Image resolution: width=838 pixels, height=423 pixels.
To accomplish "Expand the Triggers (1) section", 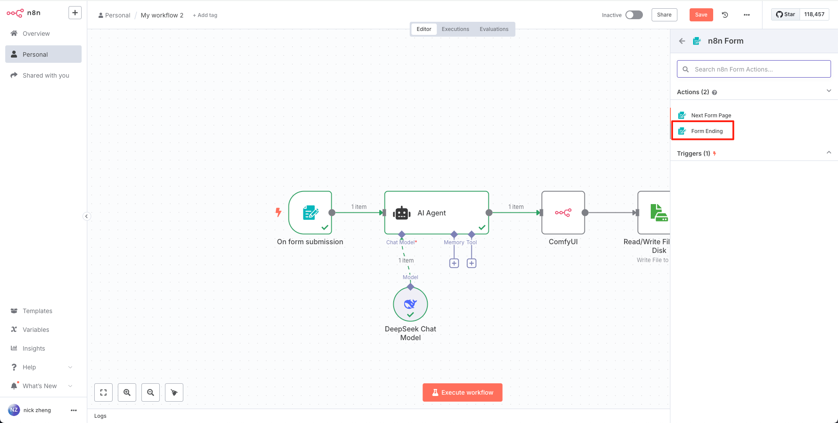I will pos(829,152).
